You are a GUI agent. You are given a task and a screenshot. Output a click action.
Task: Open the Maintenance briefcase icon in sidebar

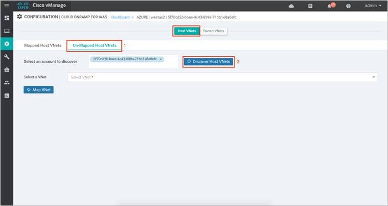(x=7, y=70)
